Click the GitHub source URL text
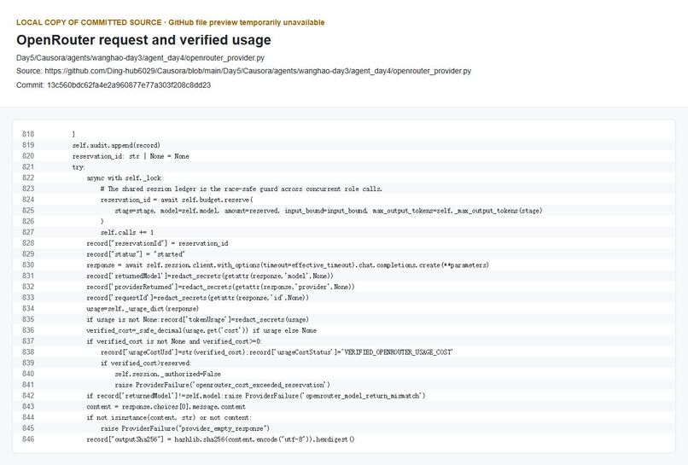 click(x=258, y=71)
